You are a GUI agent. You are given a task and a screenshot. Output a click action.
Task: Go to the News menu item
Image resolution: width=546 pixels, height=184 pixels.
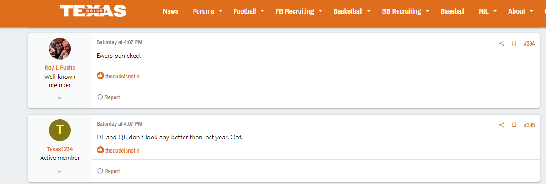(171, 11)
